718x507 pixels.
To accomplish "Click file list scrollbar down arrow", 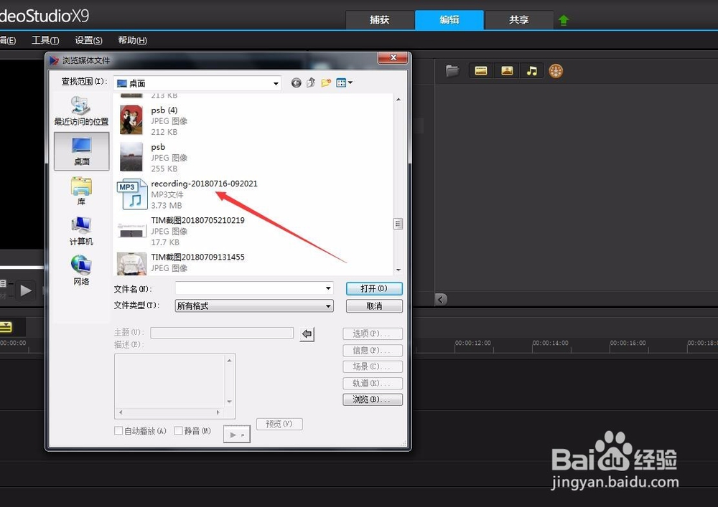I will click(398, 270).
